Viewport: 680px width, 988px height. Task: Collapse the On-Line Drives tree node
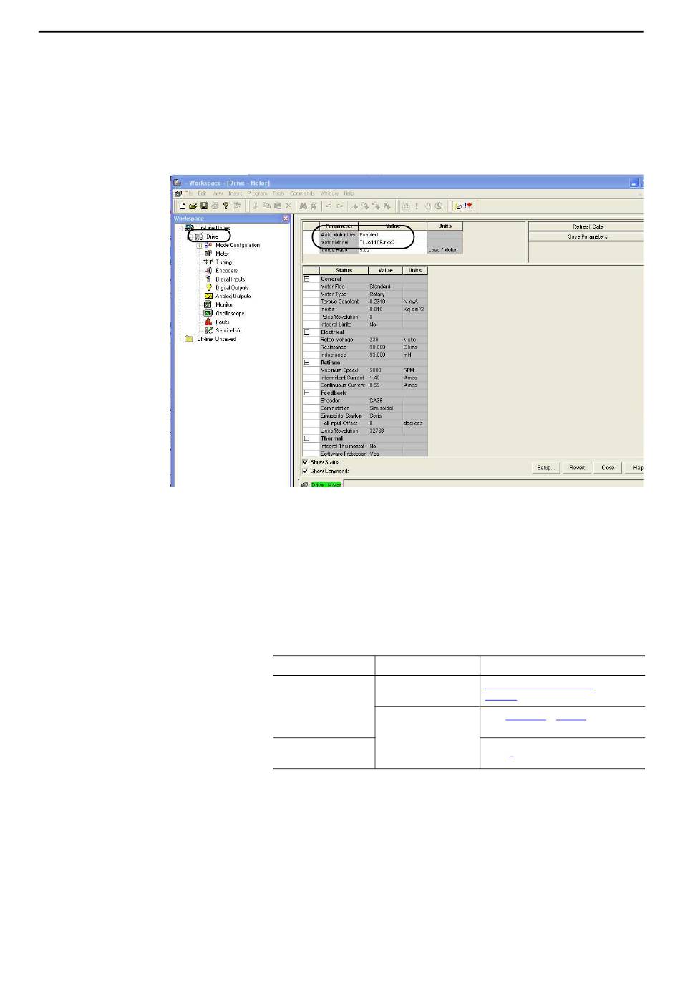point(180,228)
